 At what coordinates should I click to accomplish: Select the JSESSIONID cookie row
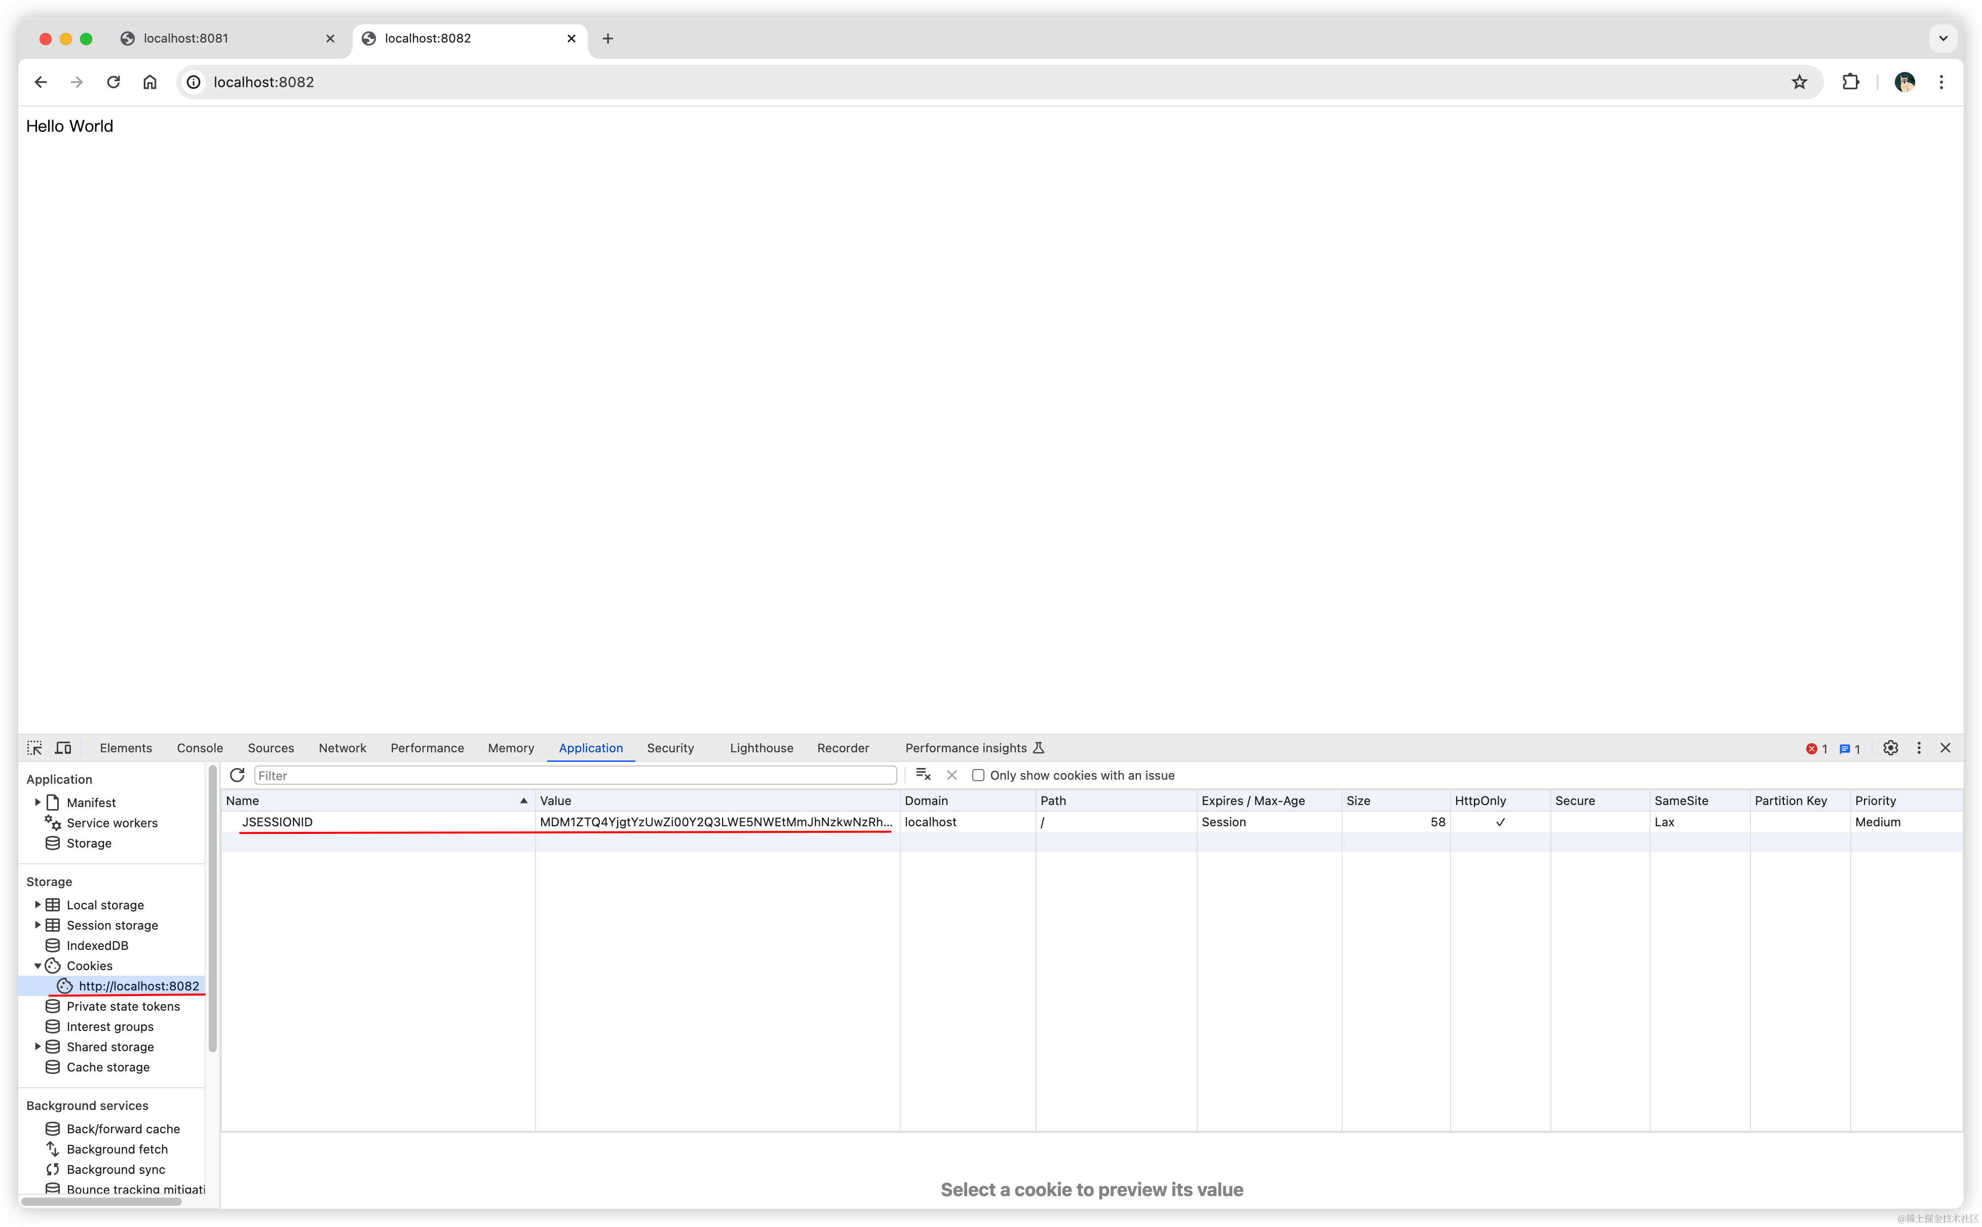coord(278,821)
